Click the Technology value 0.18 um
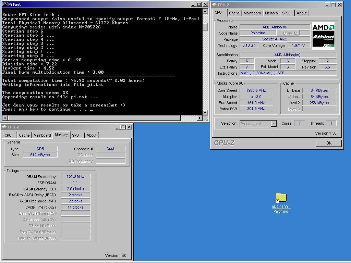Viewport: 351px width, 263px height. point(249,46)
